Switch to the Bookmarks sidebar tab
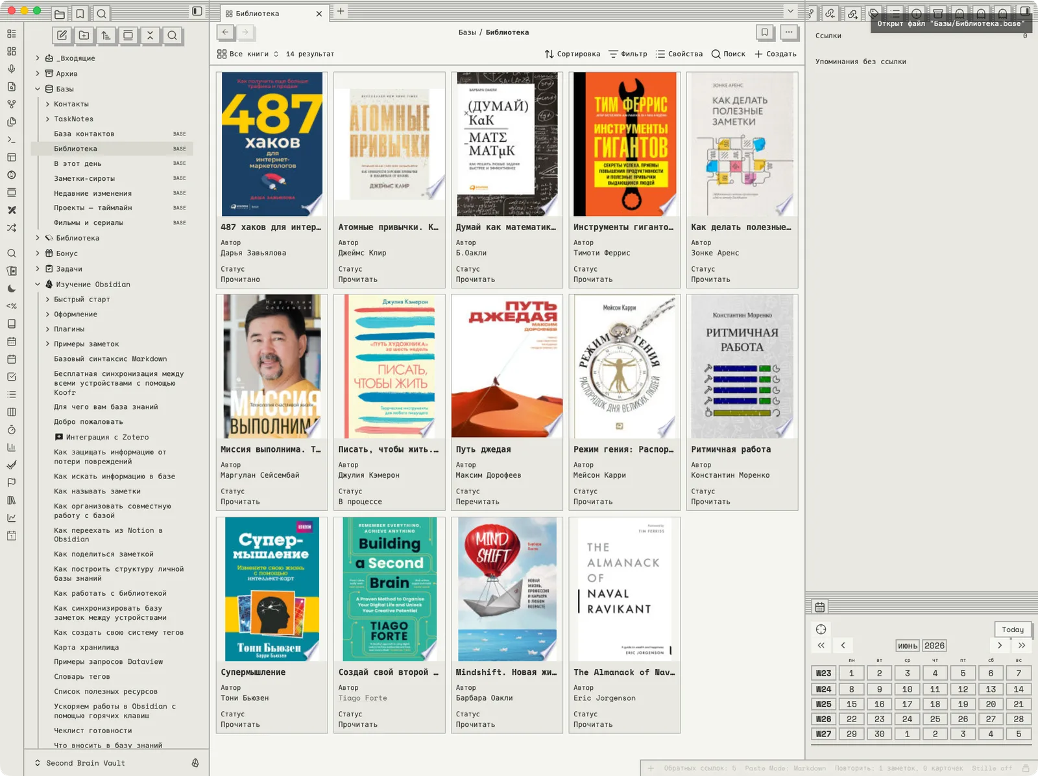Viewport: 1038px width, 776px height. 80,14
